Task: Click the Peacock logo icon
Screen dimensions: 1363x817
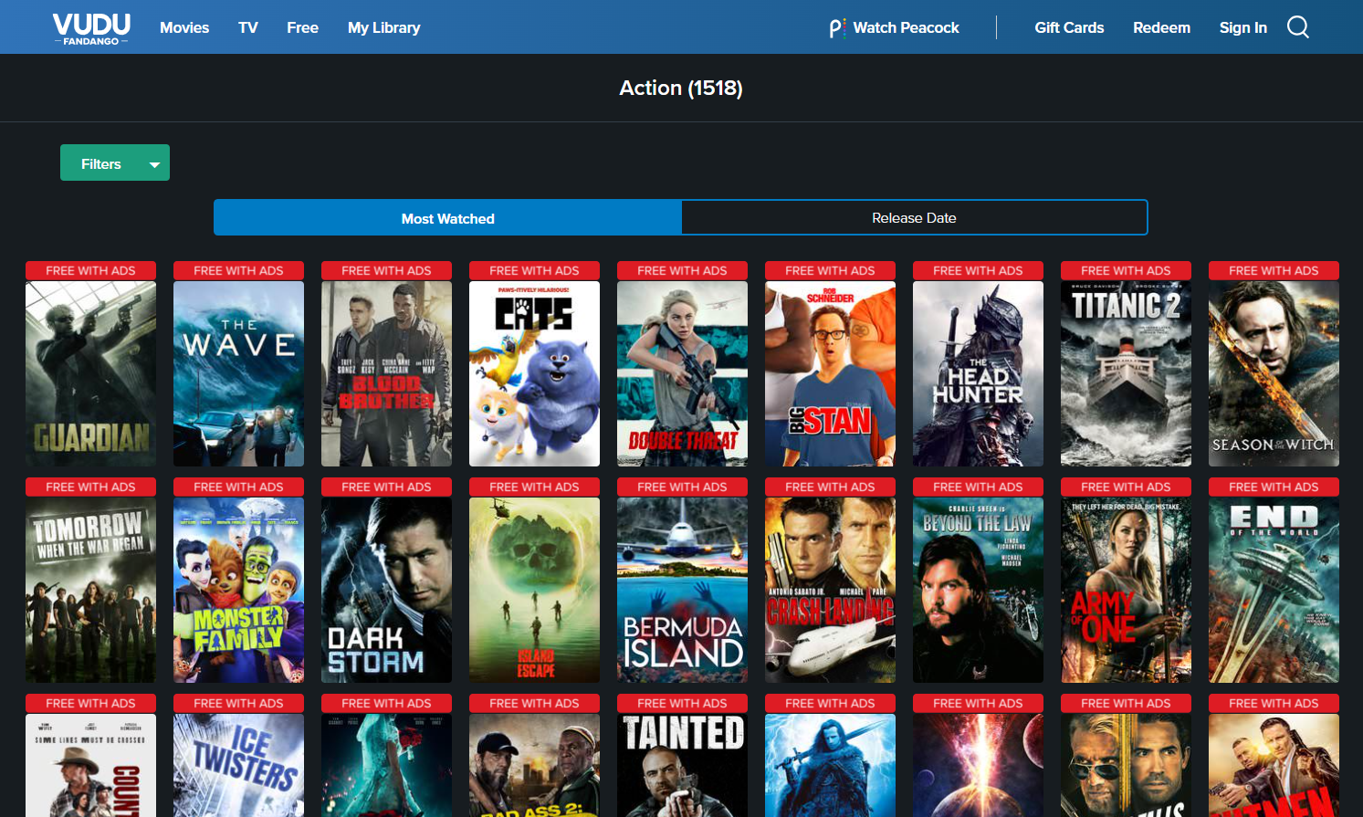Action: pos(835,28)
